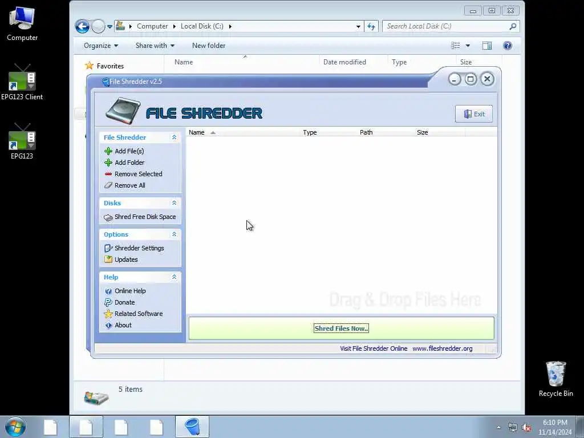
Task: Open the Computer desktop icon
Action: pyautogui.click(x=22, y=23)
